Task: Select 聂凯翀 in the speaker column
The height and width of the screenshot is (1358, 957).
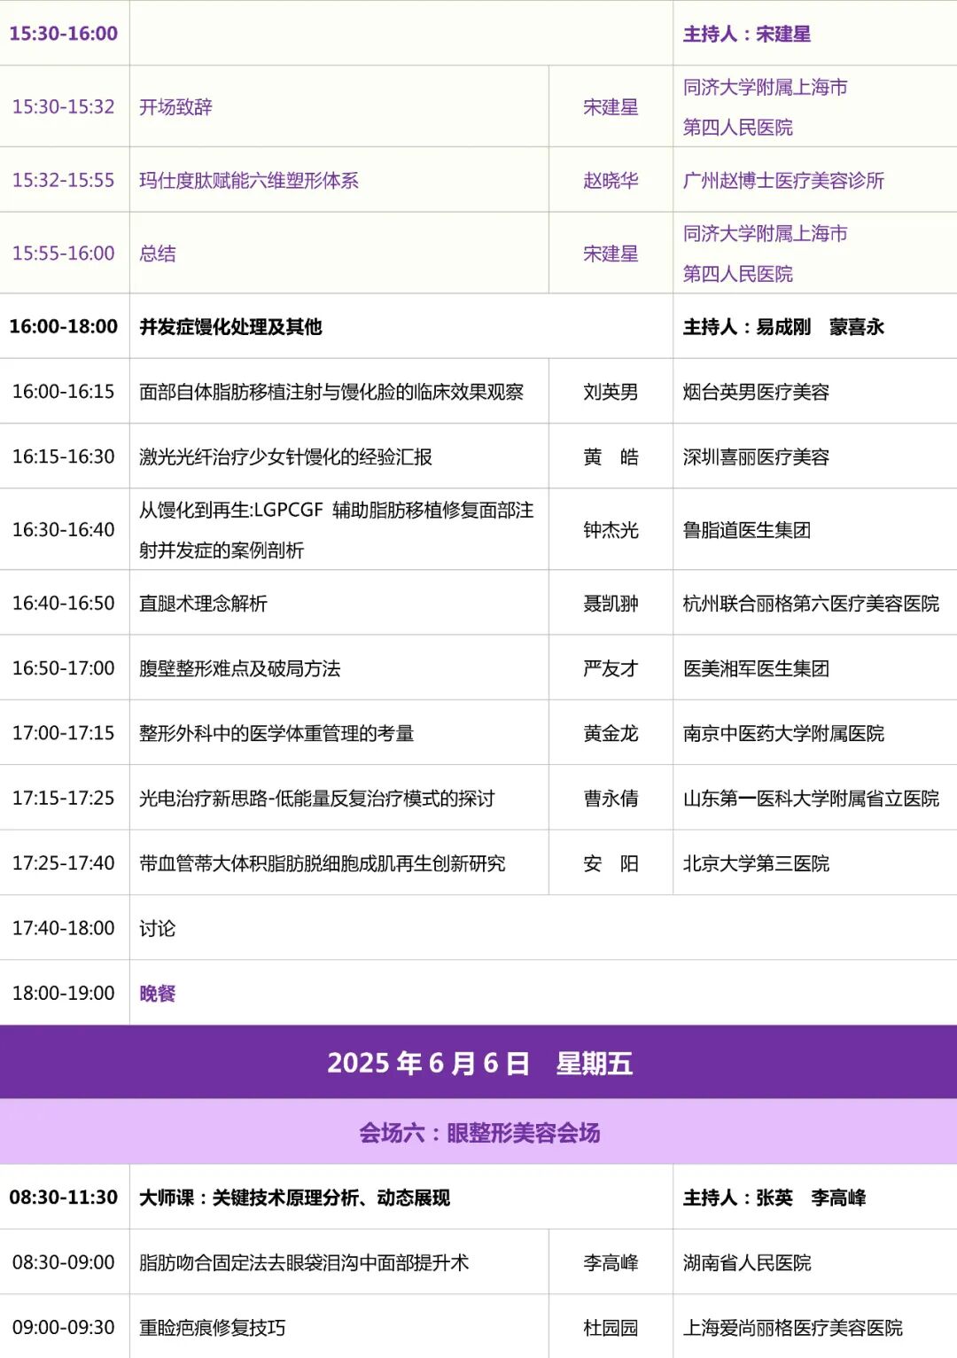Action: coord(612,601)
